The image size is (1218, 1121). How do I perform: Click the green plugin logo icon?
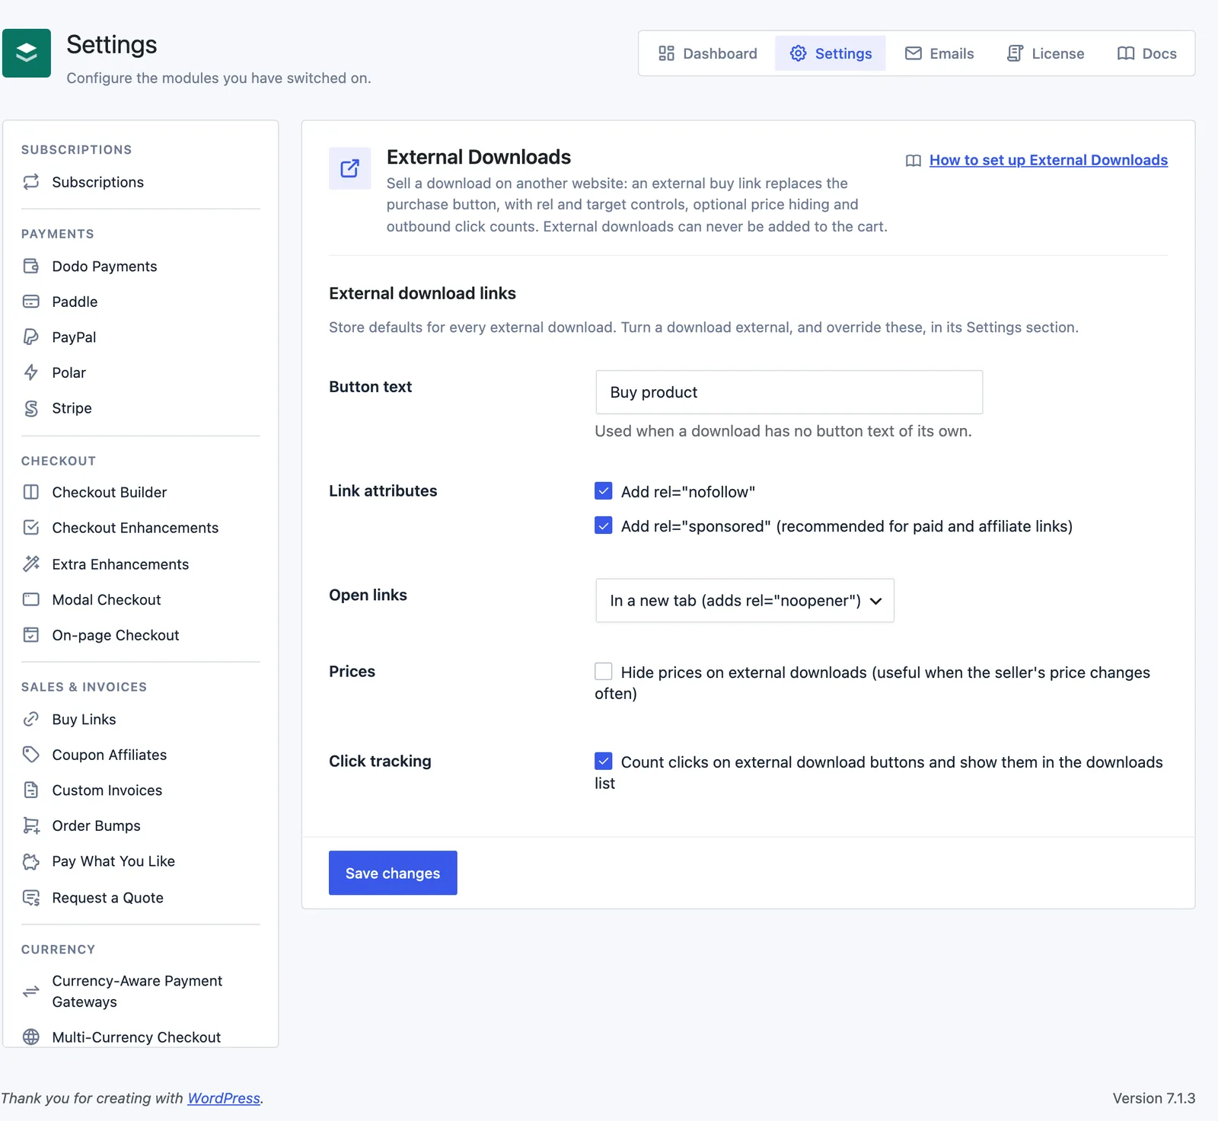tap(27, 53)
